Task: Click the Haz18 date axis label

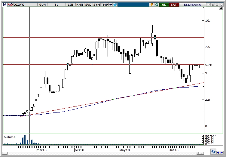Action: (x=173, y=150)
